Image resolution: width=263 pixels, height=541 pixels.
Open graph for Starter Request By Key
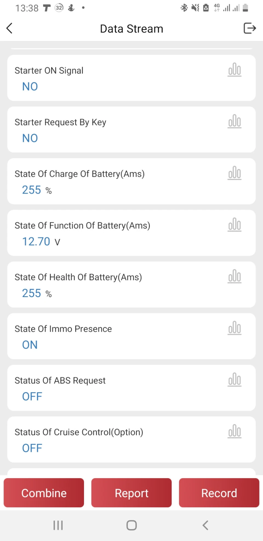point(235,121)
